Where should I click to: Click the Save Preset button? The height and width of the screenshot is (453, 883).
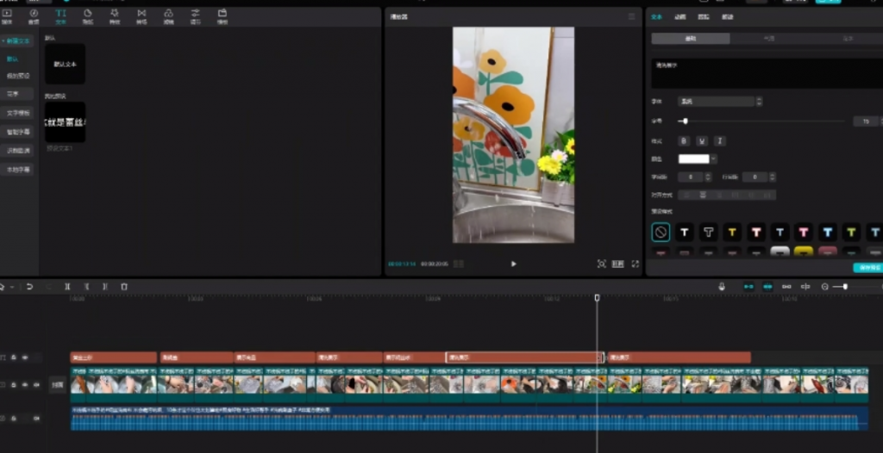point(867,268)
